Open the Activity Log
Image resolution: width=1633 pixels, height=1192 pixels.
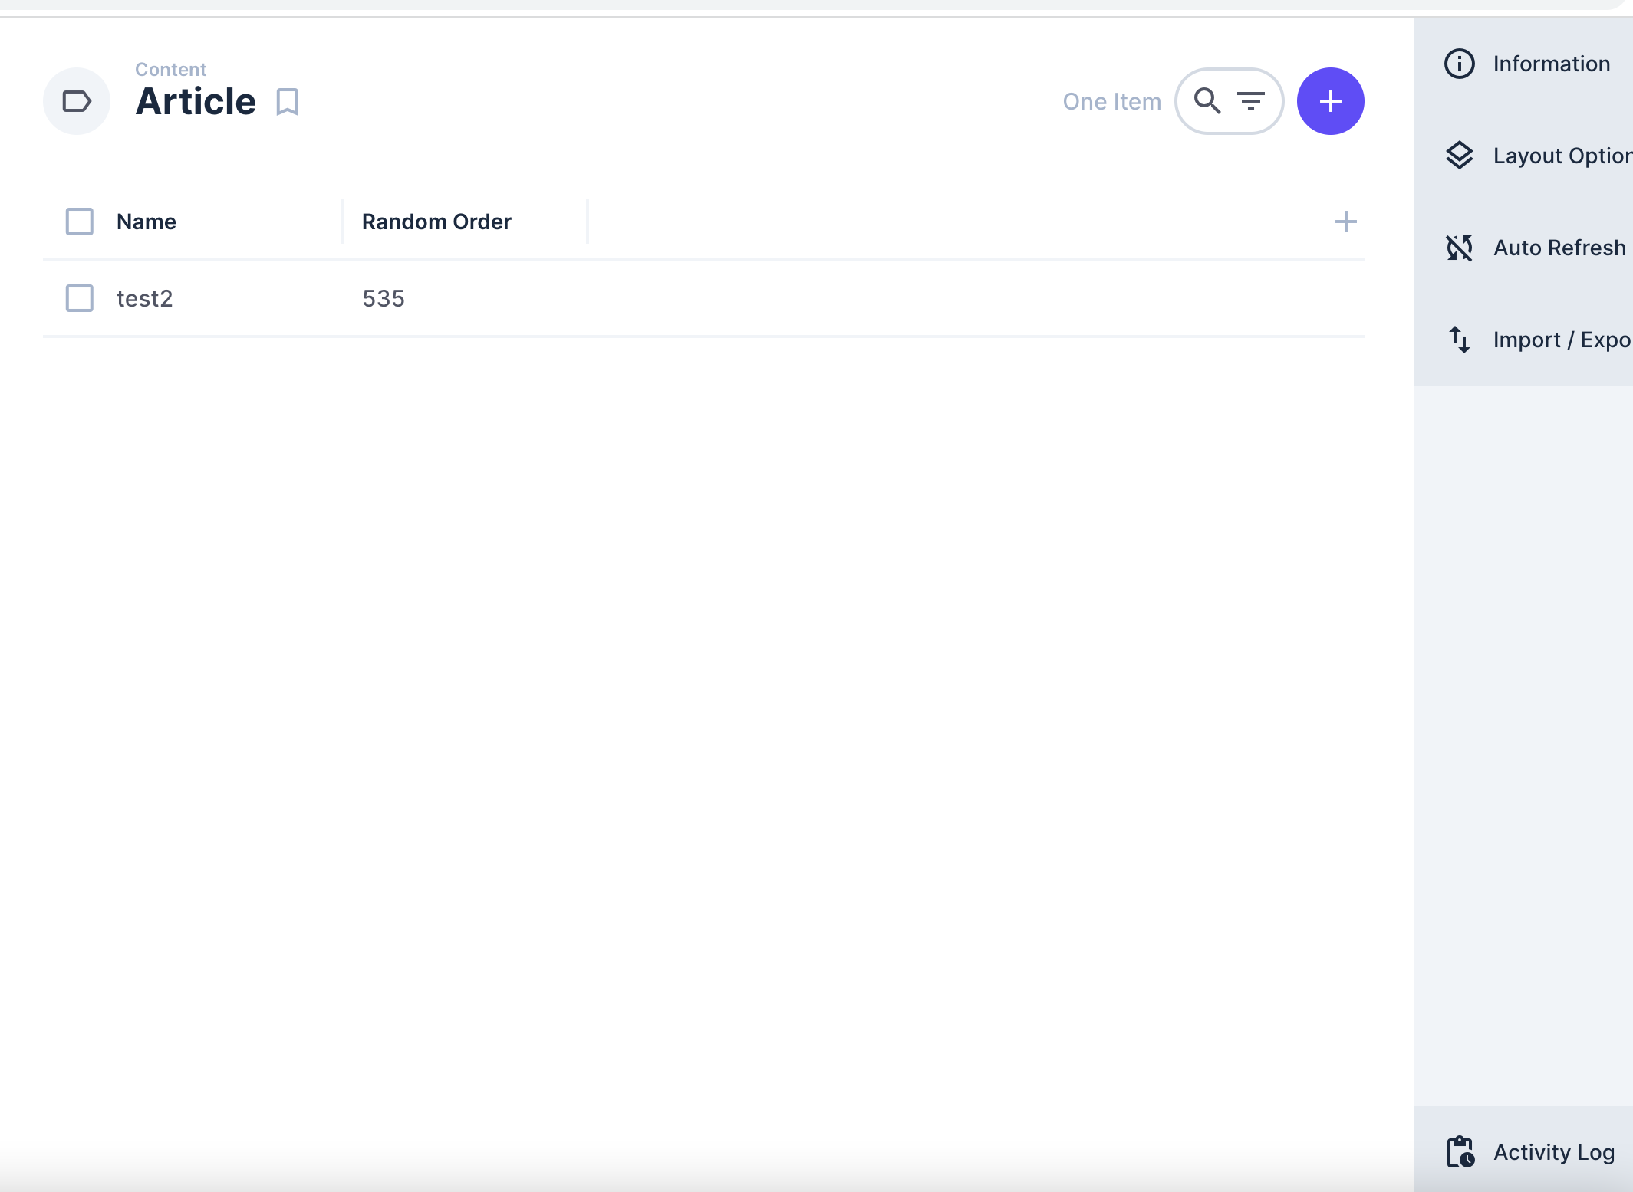click(1552, 1151)
